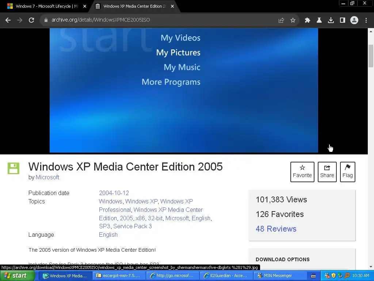
Task: Click the orange magnifier tray icon
Action: pos(347,276)
